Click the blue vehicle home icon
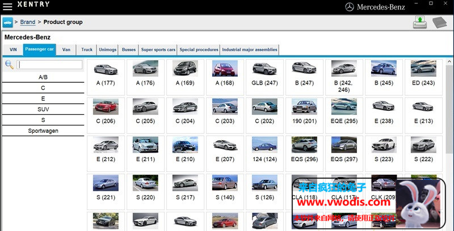The height and width of the screenshot is (231, 454). click(8, 22)
